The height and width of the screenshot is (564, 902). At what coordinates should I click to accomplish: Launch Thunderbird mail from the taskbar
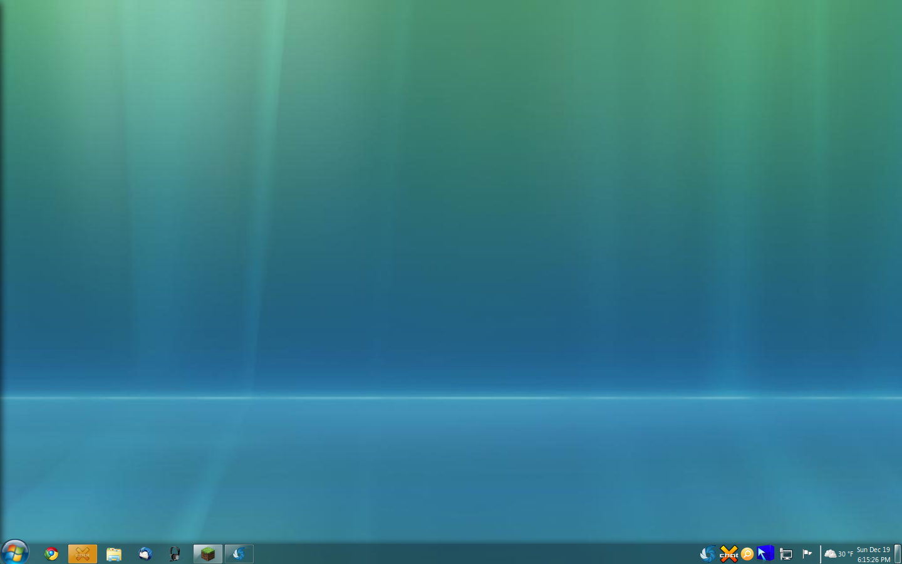tap(145, 554)
